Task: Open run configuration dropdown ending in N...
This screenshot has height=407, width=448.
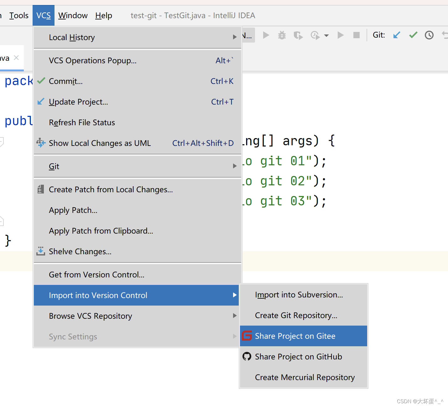Action: pos(248,35)
